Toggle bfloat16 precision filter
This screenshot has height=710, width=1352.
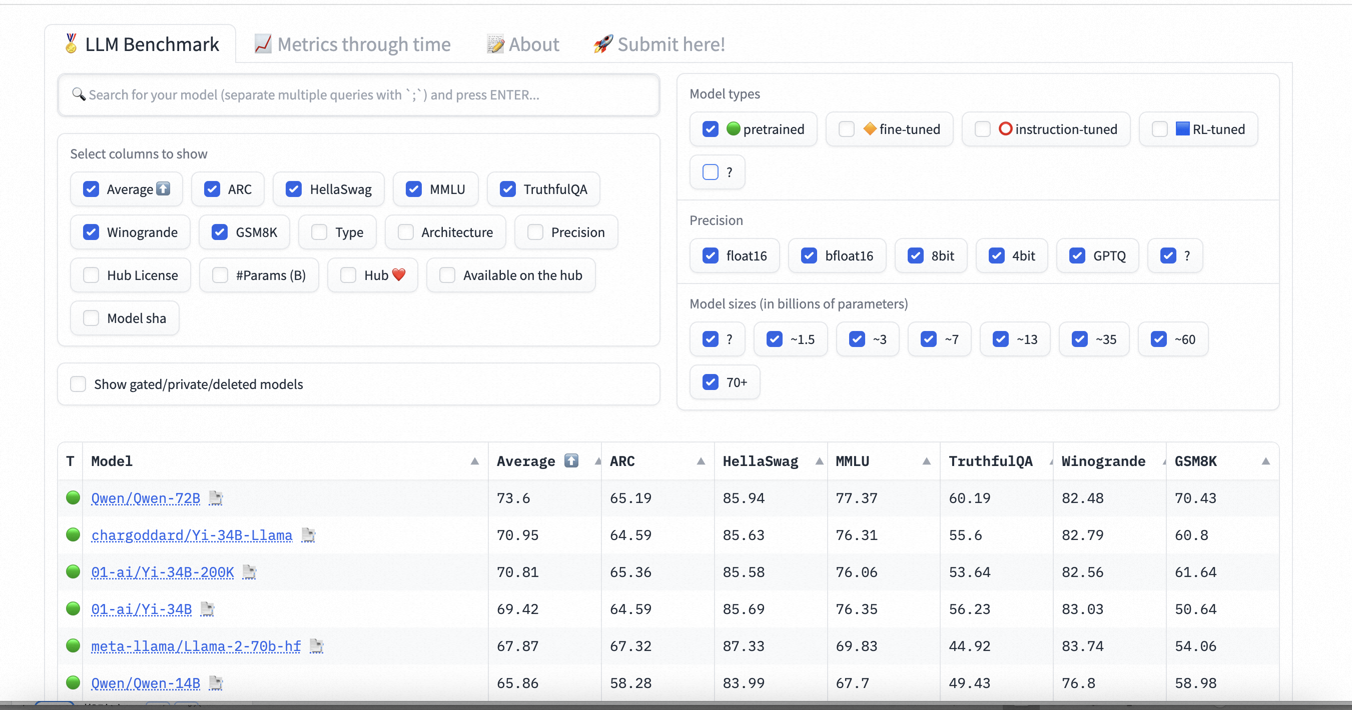(x=809, y=256)
